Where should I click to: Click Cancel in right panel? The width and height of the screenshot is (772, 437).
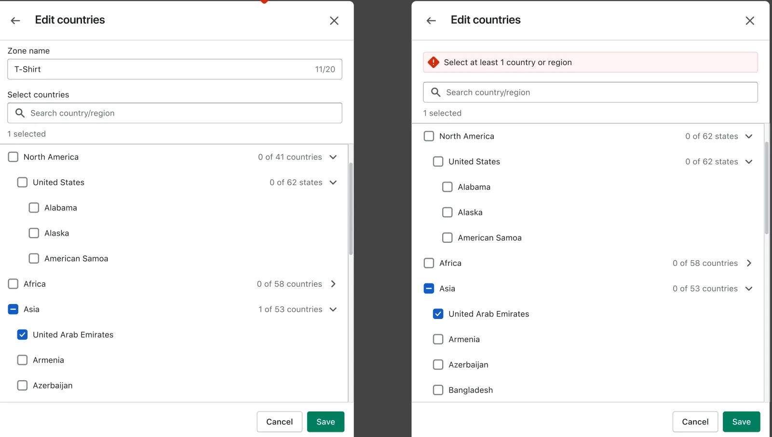[695, 422]
